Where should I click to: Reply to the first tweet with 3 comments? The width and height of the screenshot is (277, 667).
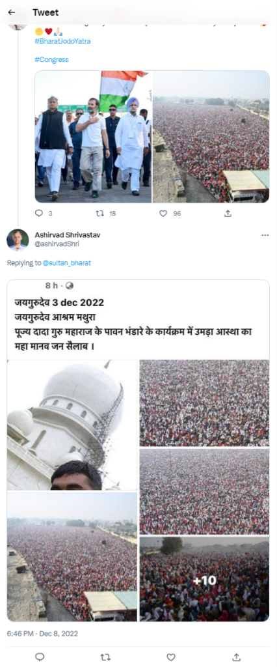39,214
